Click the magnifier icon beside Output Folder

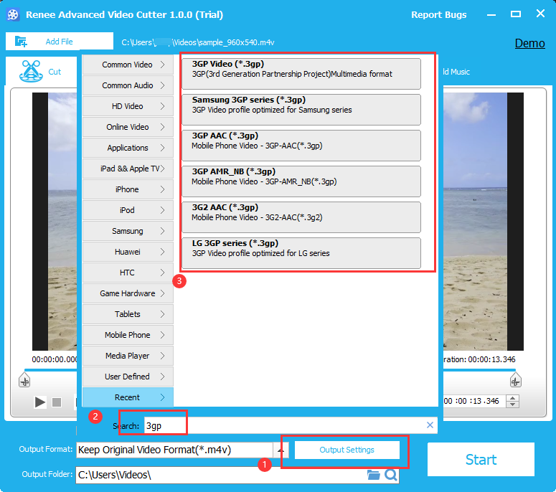tap(390, 475)
